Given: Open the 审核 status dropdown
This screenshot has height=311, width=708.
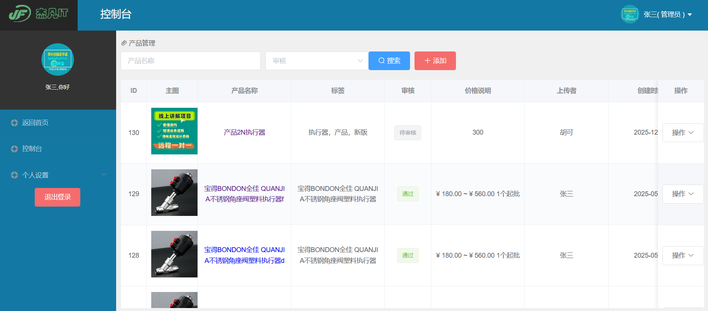Looking at the screenshot, I should pyautogui.click(x=317, y=61).
